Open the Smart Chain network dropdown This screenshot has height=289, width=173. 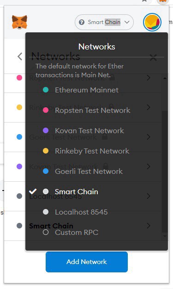(x=104, y=22)
